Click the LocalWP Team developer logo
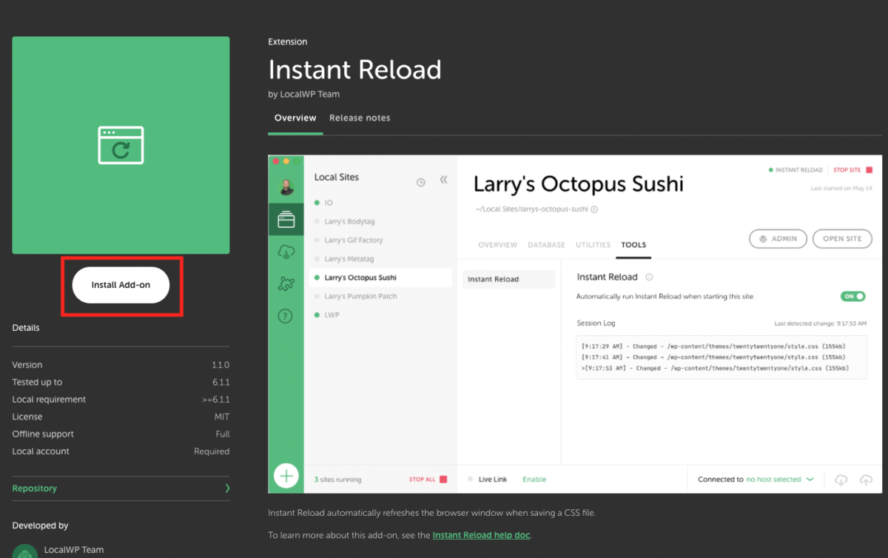The width and height of the screenshot is (888, 558). tap(26, 552)
